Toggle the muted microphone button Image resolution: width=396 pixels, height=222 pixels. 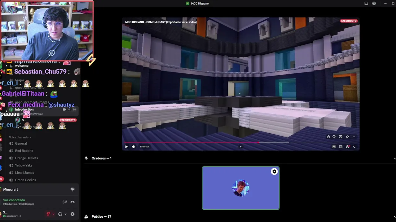49,214
